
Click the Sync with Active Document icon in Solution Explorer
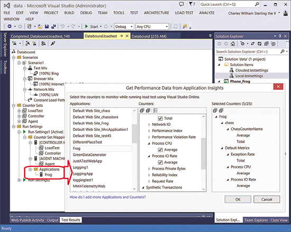tap(253, 43)
